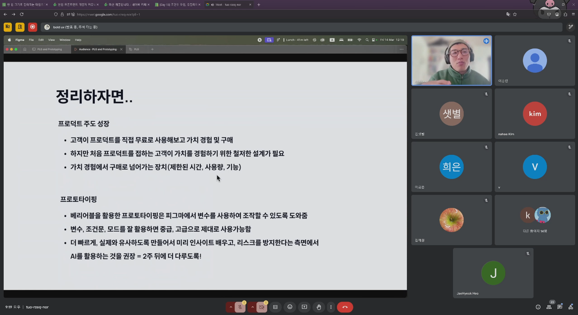Click the '프로토타이핑' section heading on slide

pyautogui.click(x=78, y=199)
